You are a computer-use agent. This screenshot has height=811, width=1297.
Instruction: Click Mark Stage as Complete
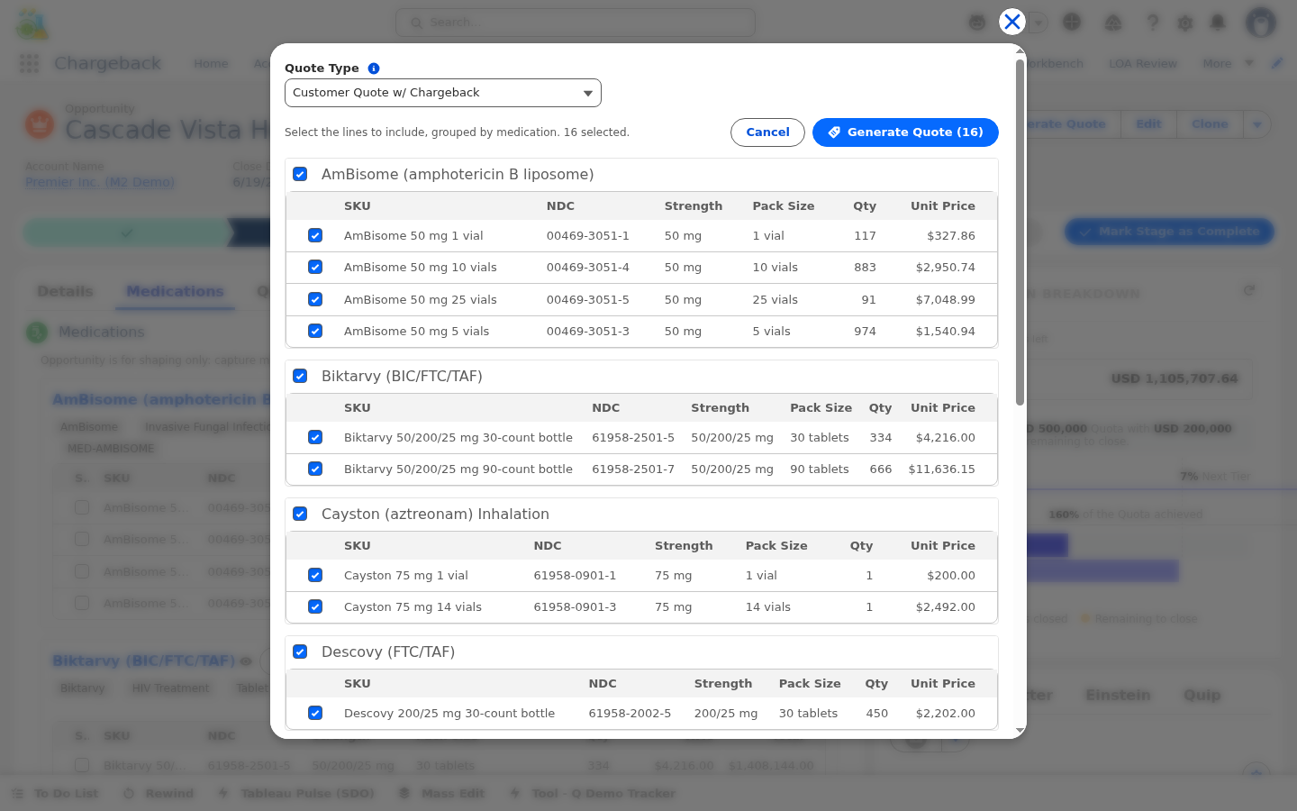[1169, 232]
